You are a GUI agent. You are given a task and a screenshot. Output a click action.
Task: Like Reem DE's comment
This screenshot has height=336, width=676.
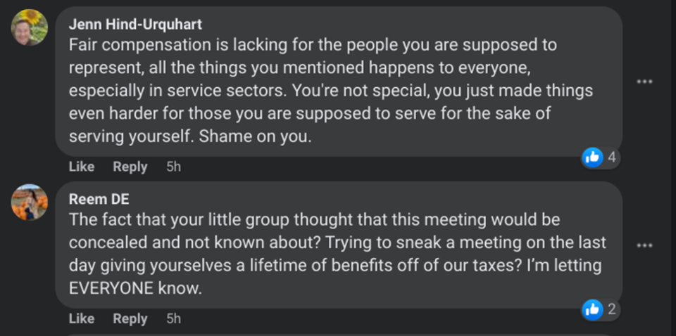pyautogui.click(x=82, y=319)
